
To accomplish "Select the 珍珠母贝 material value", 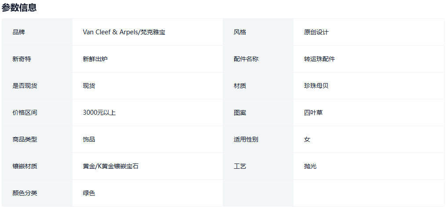I will click(x=316, y=86).
